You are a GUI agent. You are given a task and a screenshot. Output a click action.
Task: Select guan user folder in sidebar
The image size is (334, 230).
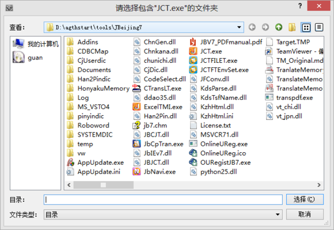coord(28,57)
